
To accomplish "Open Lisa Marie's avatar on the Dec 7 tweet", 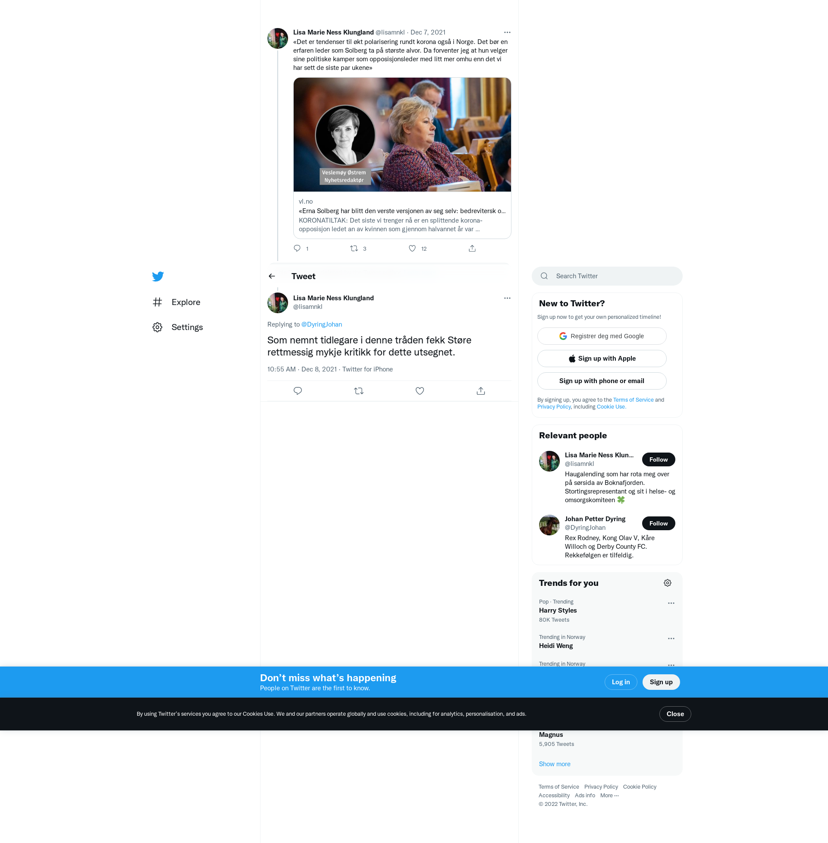I will (x=277, y=38).
